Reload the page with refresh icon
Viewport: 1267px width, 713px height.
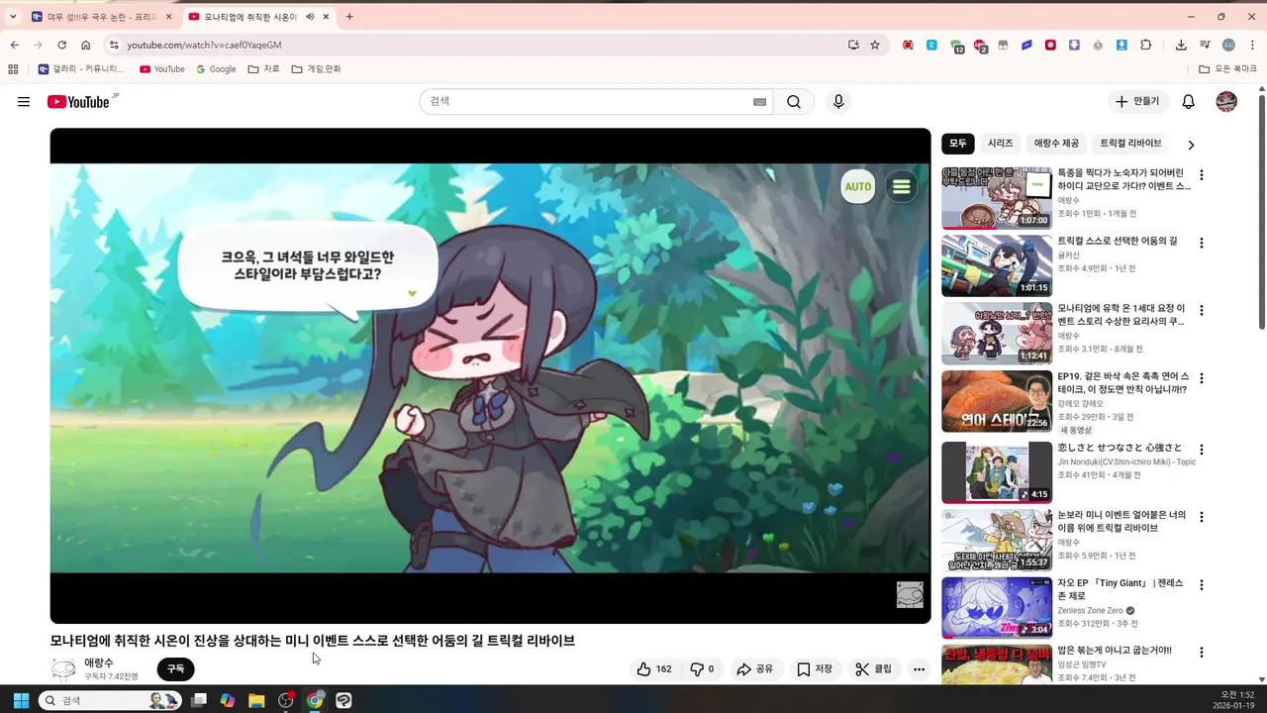[61, 45]
